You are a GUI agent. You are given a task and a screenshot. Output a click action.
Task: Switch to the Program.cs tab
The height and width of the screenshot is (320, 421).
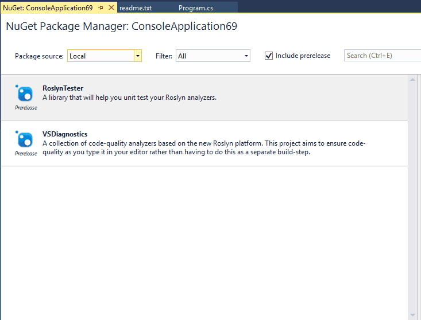click(196, 8)
